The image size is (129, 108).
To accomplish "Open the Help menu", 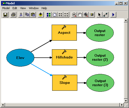I will (44, 8).
